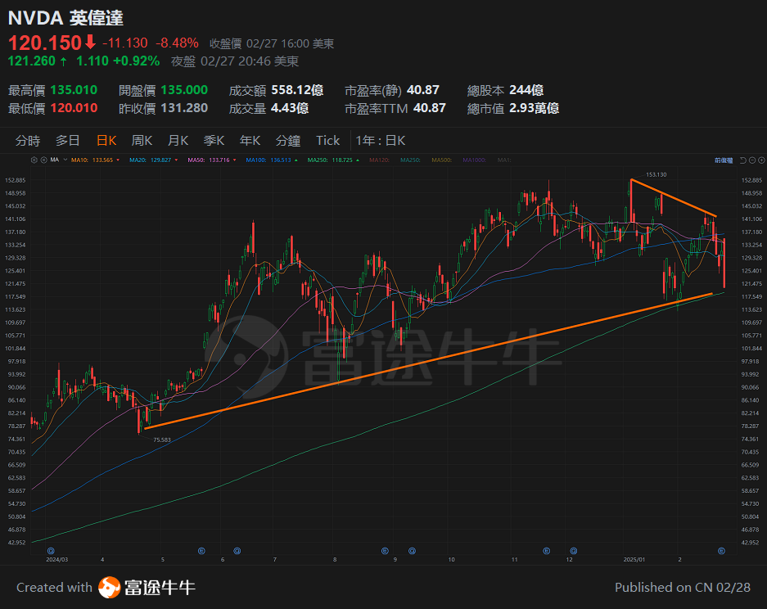
Task: Select the MA10 red color triangle marker
Action: pos(118,160)
